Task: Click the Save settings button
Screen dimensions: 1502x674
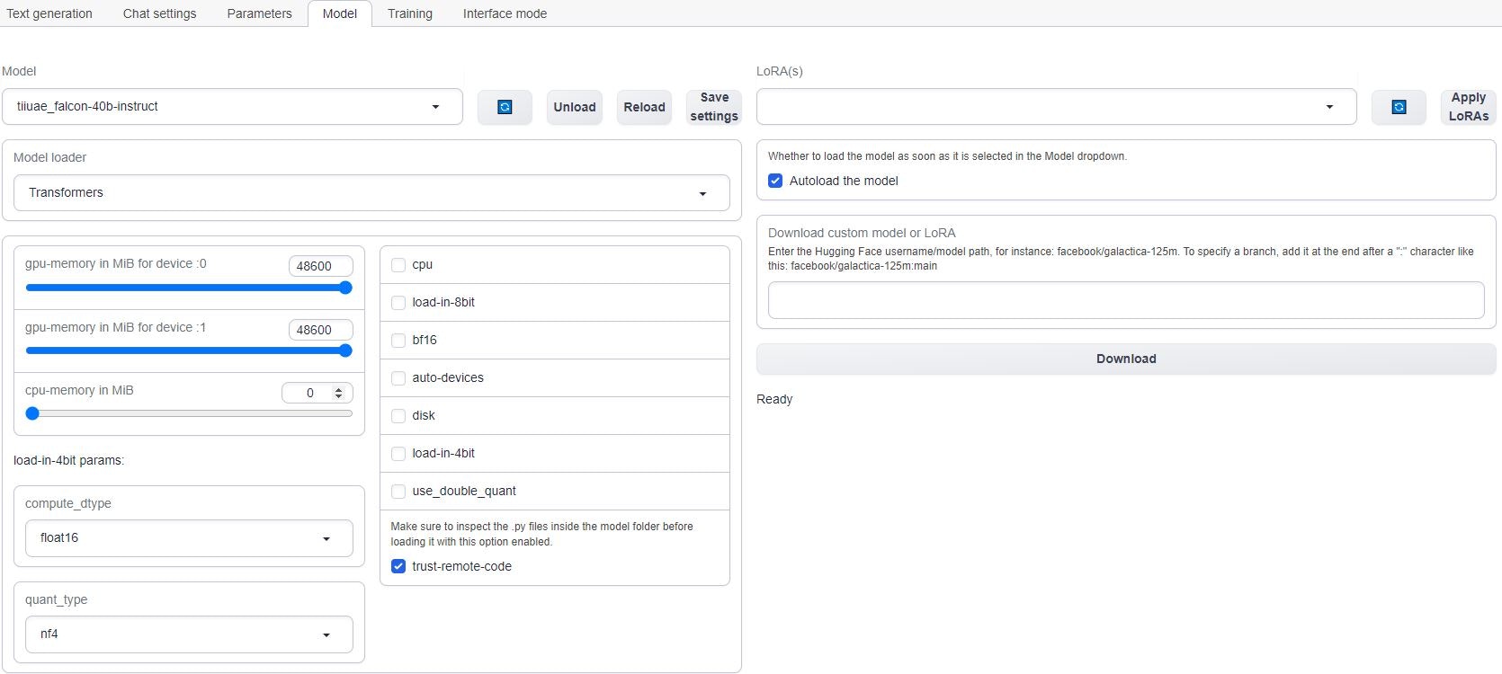Action: click(714, 107)
